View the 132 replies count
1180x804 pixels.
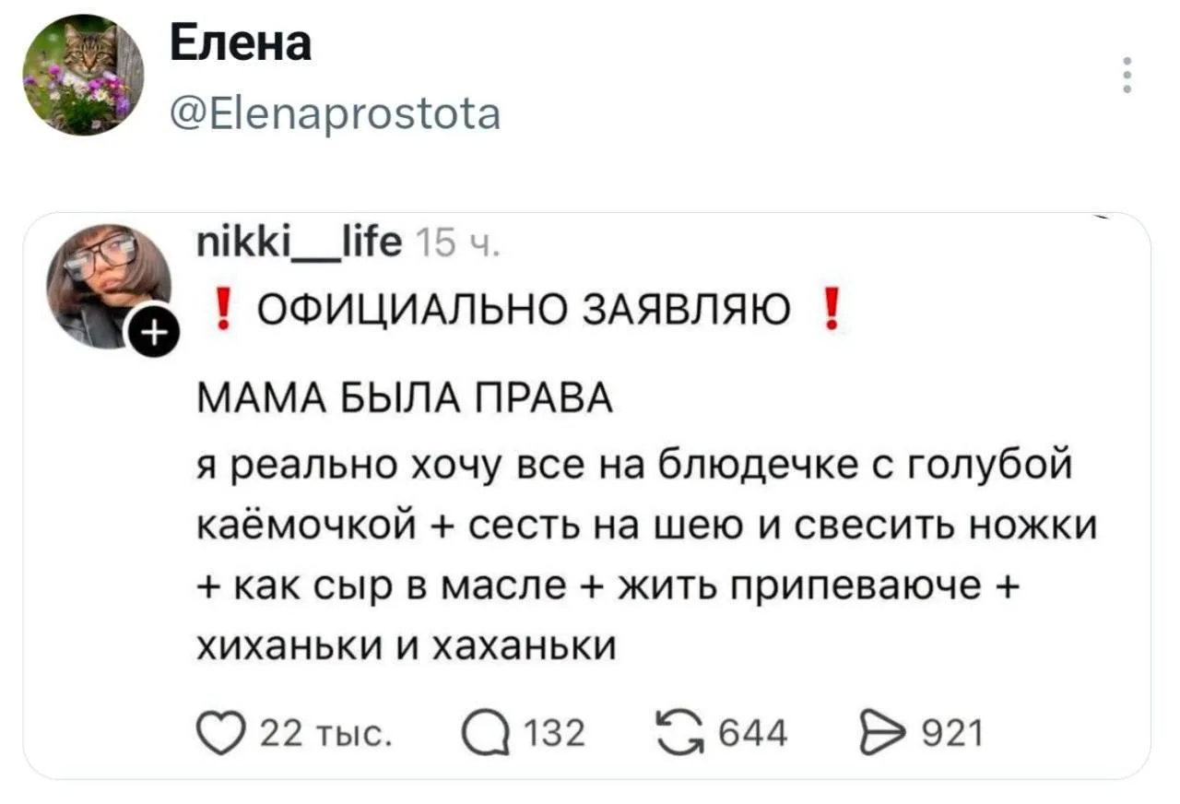pos(554,735)
